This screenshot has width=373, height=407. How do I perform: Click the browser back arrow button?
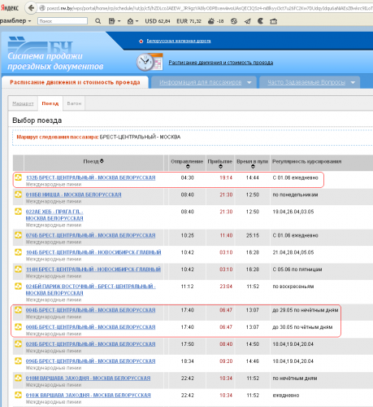point(31,8)
